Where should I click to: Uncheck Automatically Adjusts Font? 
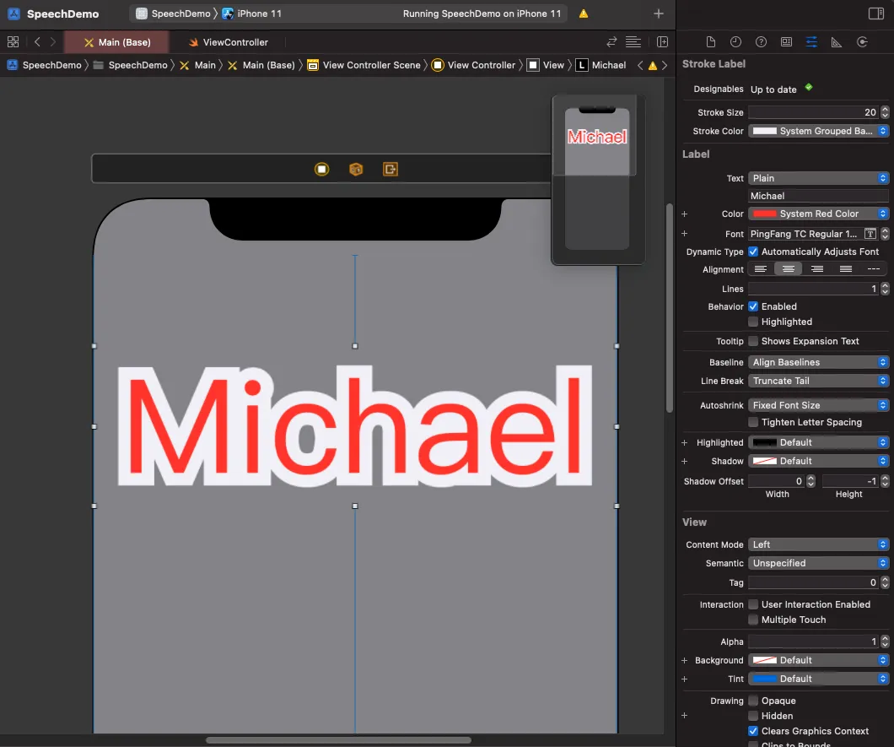(x=753, y=252)
